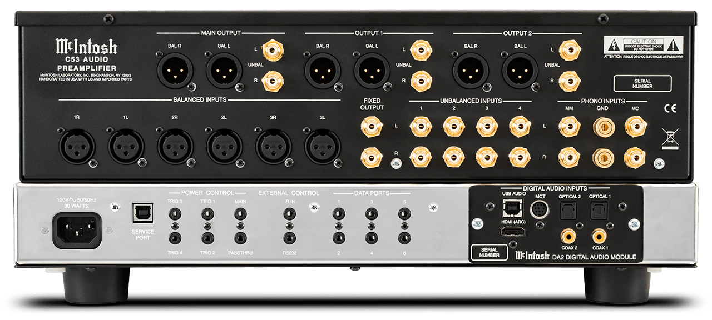Click data port 5 jack
This screenshot has width=712, height=320.
point(404,213)
